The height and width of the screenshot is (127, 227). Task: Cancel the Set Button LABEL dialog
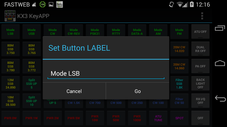[74, 91]
